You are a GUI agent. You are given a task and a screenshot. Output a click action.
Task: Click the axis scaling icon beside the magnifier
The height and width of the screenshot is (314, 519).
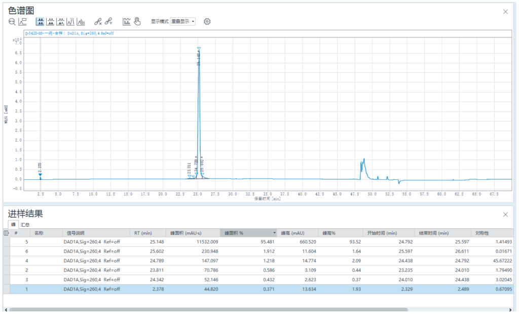(23, 22)
